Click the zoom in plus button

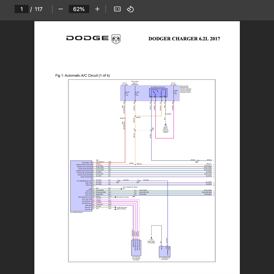(x=97, y=9)
